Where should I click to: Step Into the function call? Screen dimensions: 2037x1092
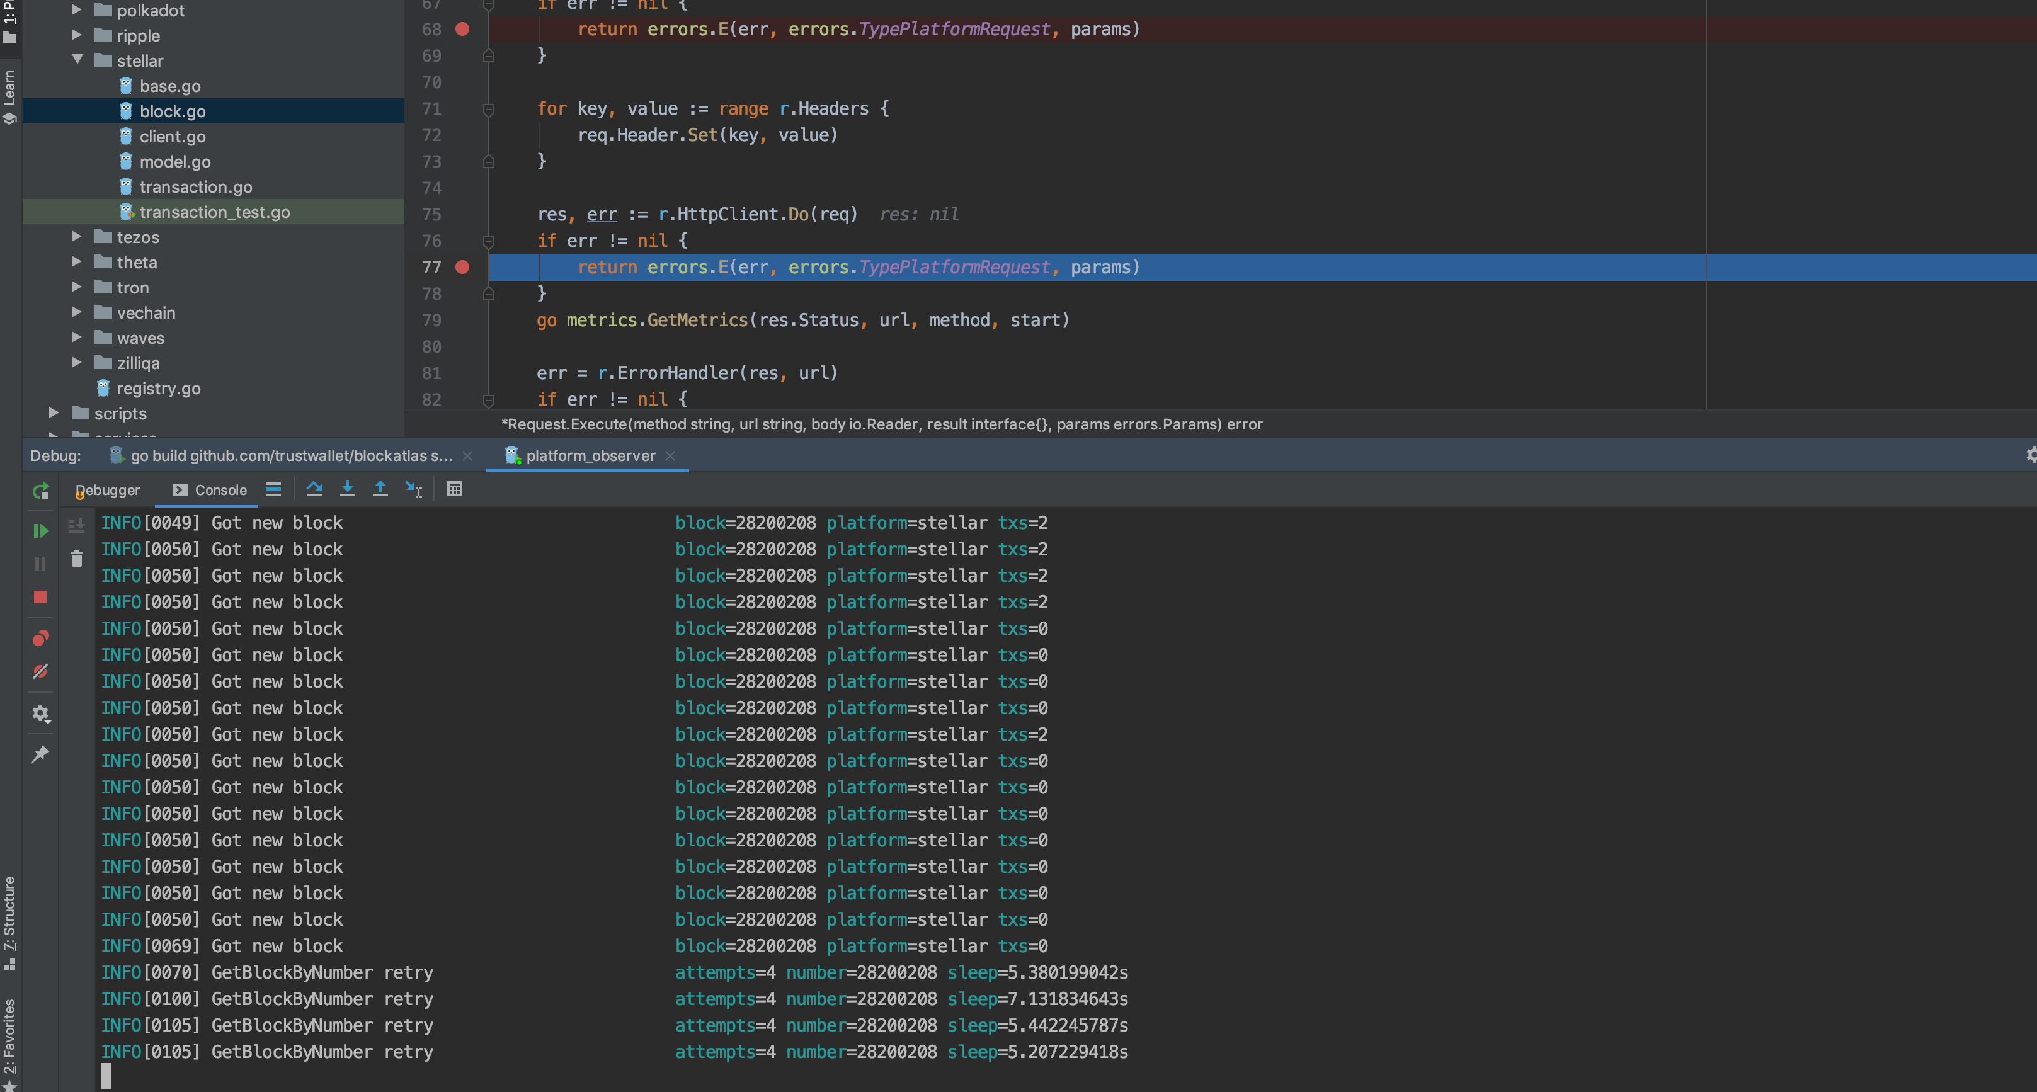click(348, 489)
